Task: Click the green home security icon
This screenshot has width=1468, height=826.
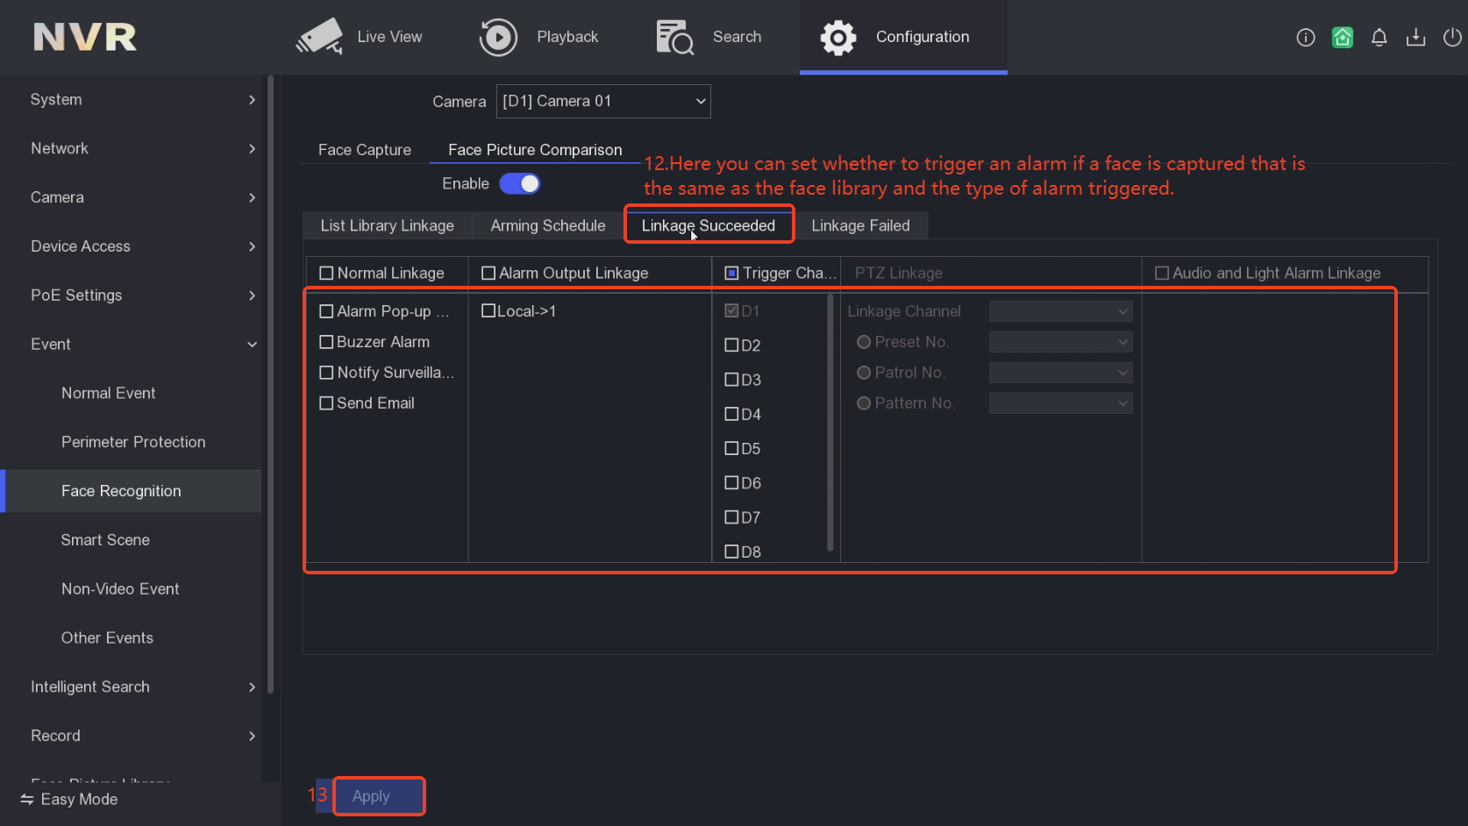Action: pyautogui.click(x=1342, y=37)
